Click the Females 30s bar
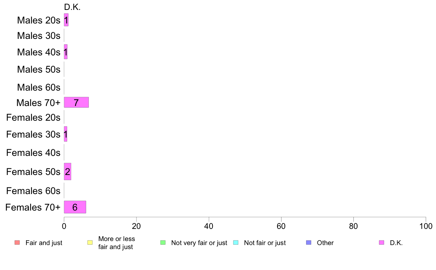The height and width of the screenshot is (270, 436). 66,134
